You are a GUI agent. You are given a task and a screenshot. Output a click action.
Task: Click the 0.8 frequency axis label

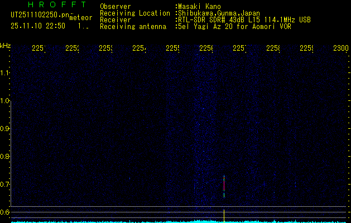[x=4, y=156]
